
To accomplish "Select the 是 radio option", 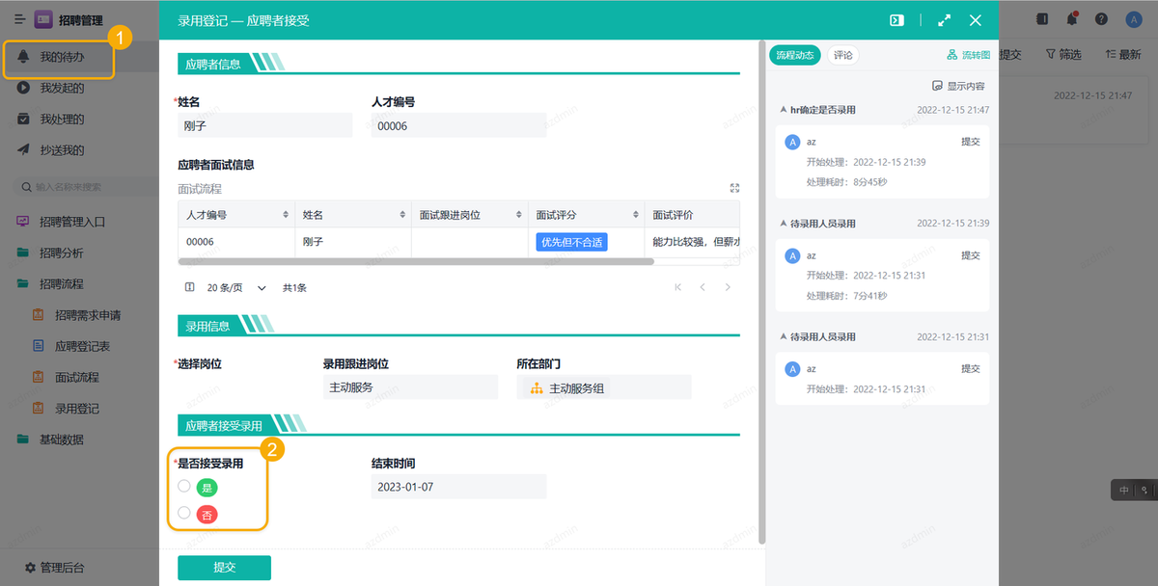I will click(x=184, y=486).
